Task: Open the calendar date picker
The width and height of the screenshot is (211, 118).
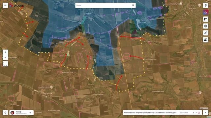Action: click(199, 113)
